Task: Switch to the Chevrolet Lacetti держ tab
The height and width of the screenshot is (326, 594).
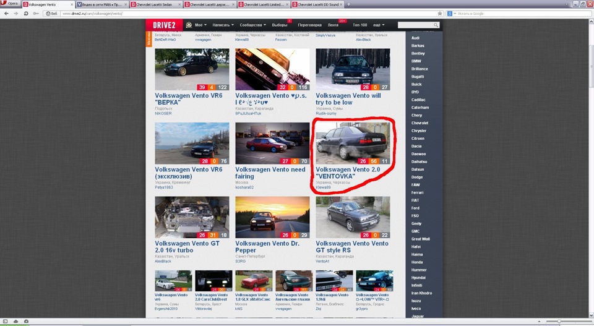Action: [x=210, y=4]
